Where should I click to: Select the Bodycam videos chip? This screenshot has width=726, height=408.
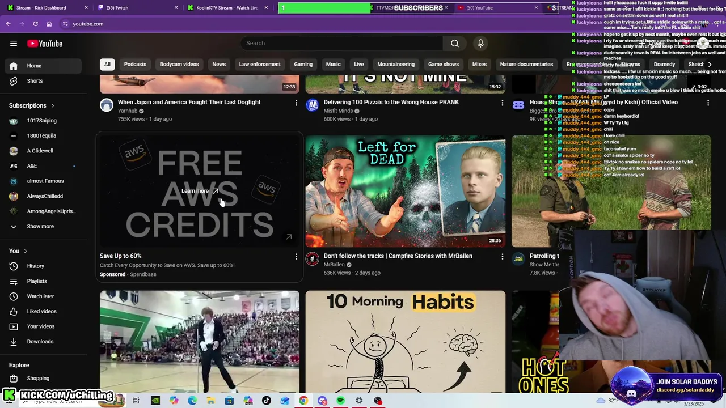coord(179,64)
